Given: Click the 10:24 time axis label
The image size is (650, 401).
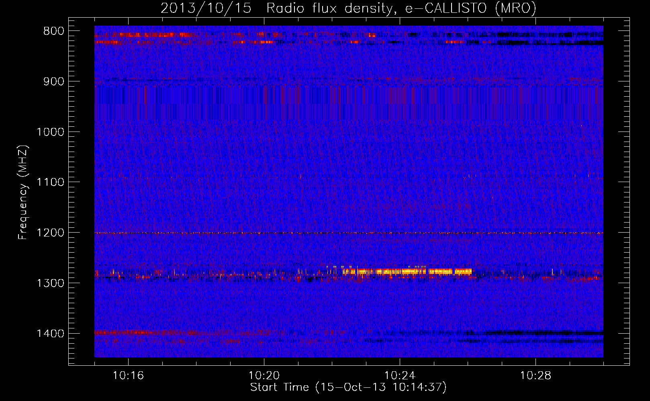Looking at the screenshot, I should [x=400, y=376].
